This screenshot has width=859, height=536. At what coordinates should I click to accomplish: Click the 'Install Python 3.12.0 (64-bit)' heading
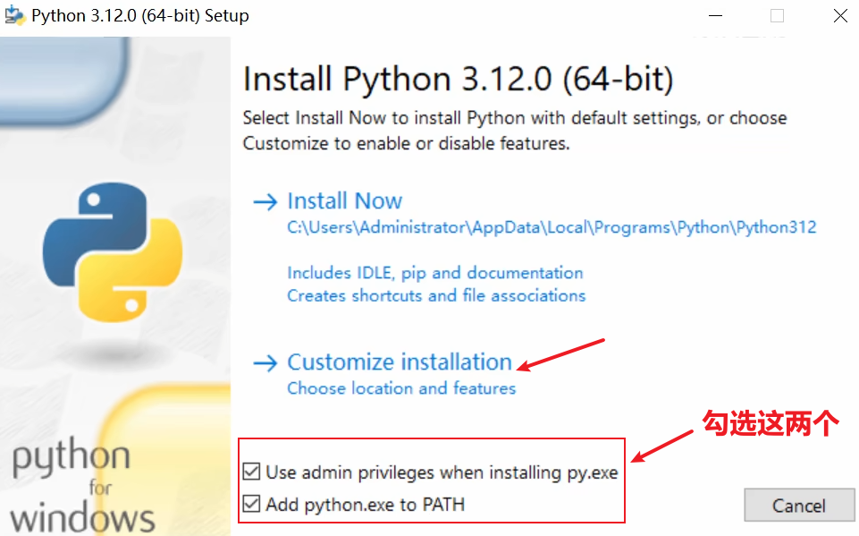[458, 80]
